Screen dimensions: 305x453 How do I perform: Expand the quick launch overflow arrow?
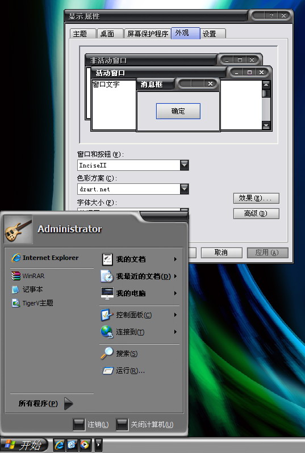click(x=98, y=444)
